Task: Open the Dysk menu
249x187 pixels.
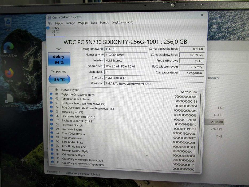Action: pos(94,23)
